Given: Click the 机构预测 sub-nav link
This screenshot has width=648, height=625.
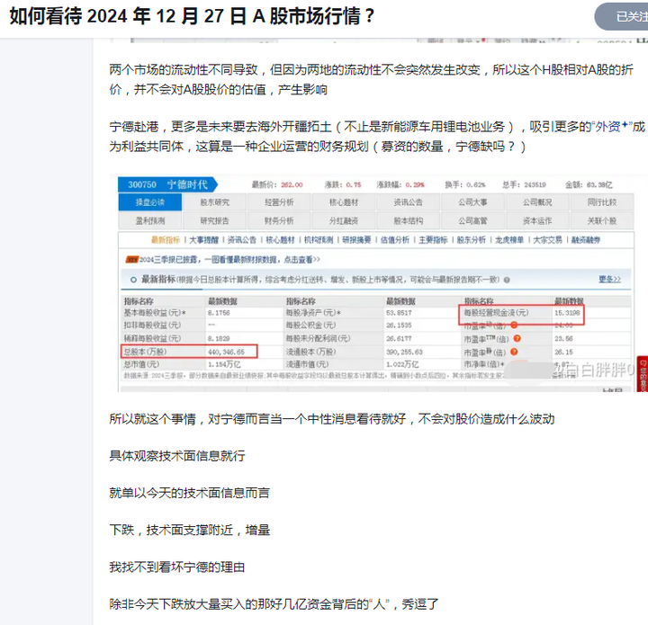Looking at the screenshot, I should (x=319, y=240).
